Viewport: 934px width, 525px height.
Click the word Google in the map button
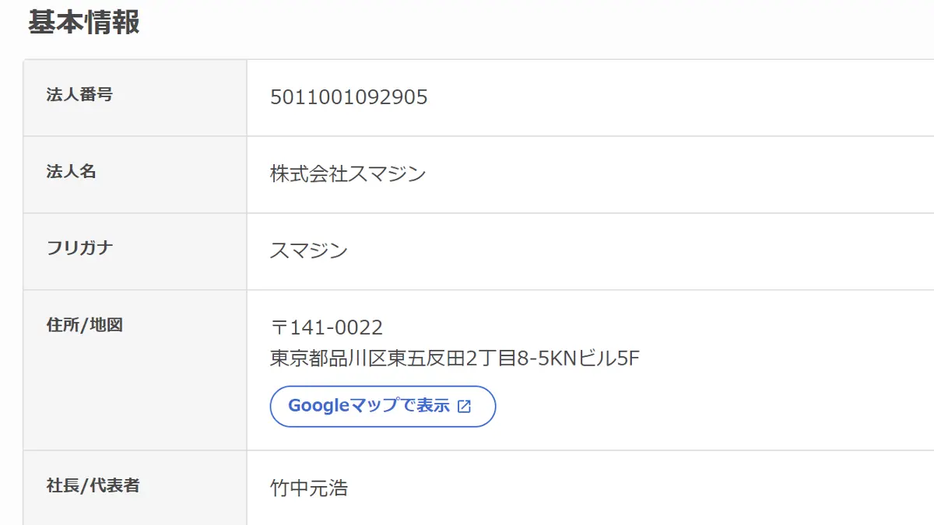pyautogui.click(x=314, y=406)
